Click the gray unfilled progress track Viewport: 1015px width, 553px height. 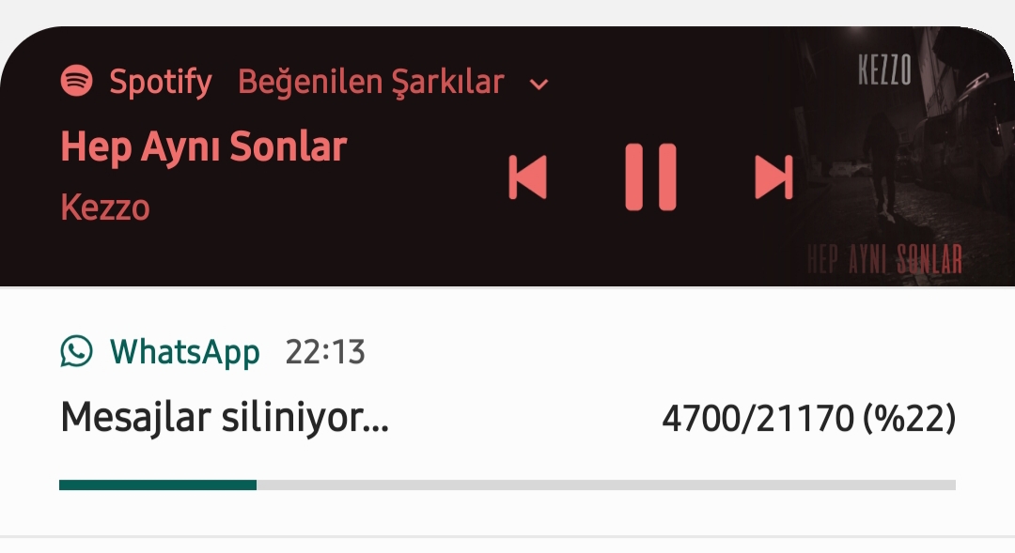click(x=606, y=485)
